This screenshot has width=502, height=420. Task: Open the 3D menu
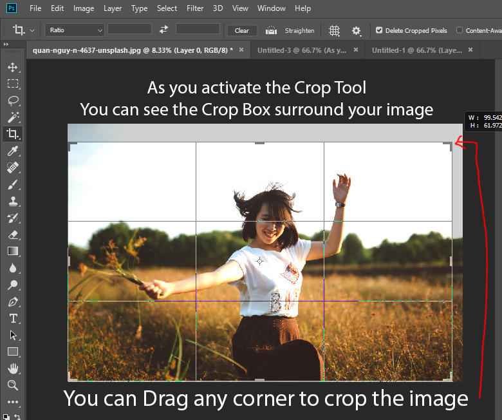click(218, 8)
